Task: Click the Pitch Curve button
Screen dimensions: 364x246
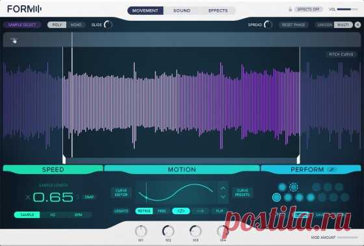Action: (341, 55)
